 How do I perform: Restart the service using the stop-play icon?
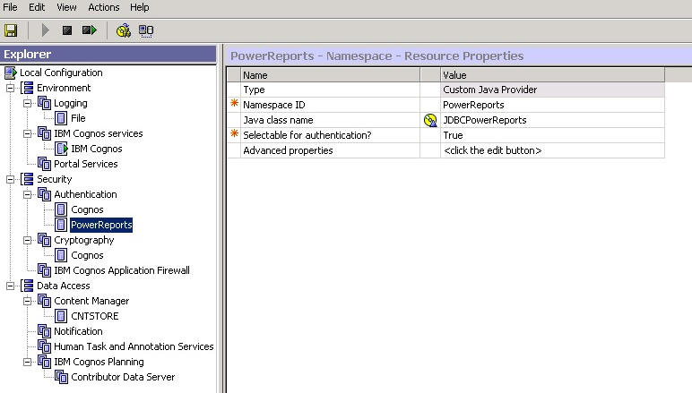[x=90, y=30]
